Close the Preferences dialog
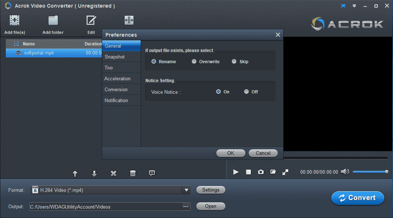 pyautogui.click(x=278, y=35)
